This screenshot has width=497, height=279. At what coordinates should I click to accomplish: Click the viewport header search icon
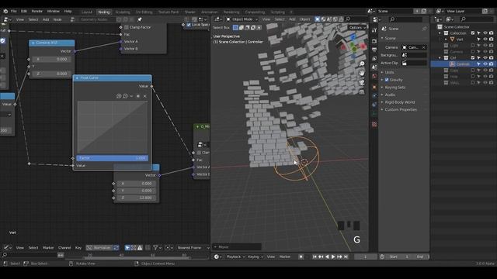[x=348, y=19]
